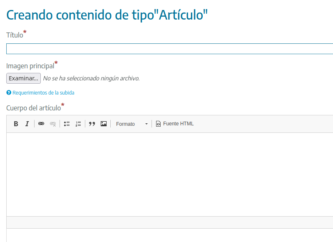Image resolution: width=333 pixels, height=242 pixels.
Task: Create a bulleted list
Action: 67,124
